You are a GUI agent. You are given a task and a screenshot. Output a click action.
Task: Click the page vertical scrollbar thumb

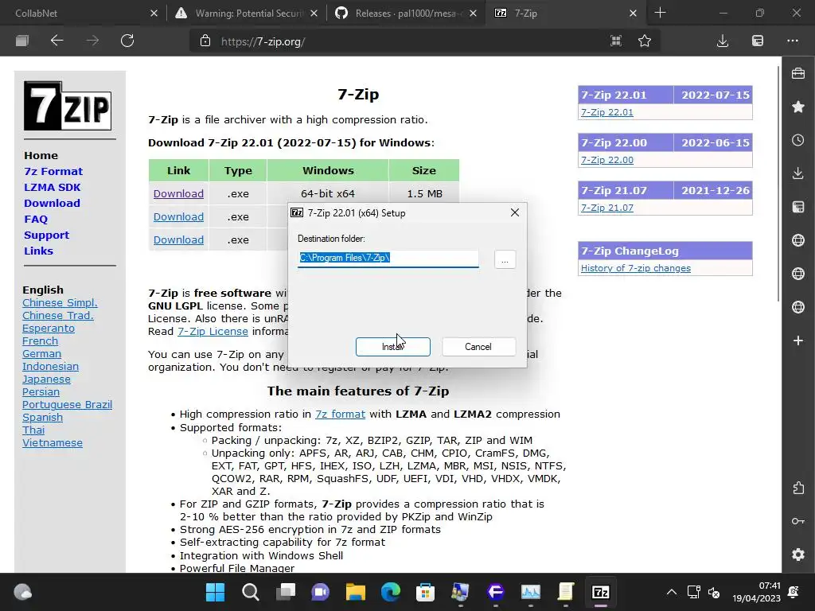tap(778, 183)
